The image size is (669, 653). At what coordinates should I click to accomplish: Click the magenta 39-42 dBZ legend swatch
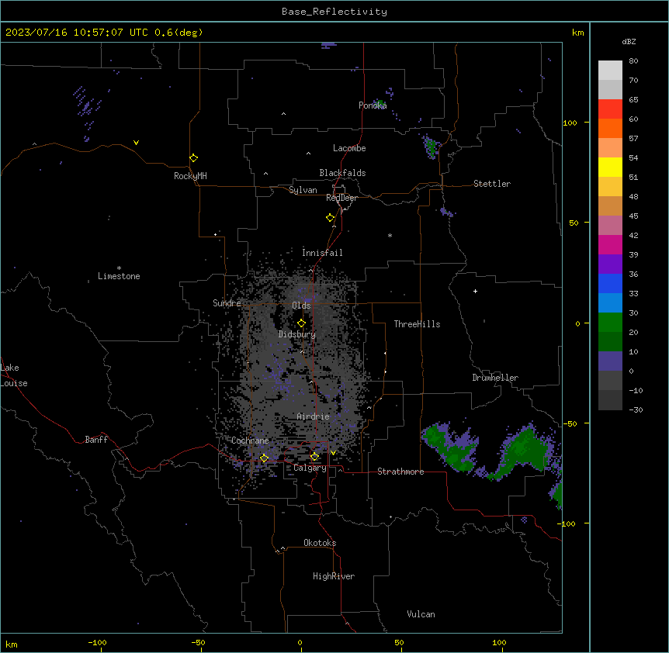[610, 244]
